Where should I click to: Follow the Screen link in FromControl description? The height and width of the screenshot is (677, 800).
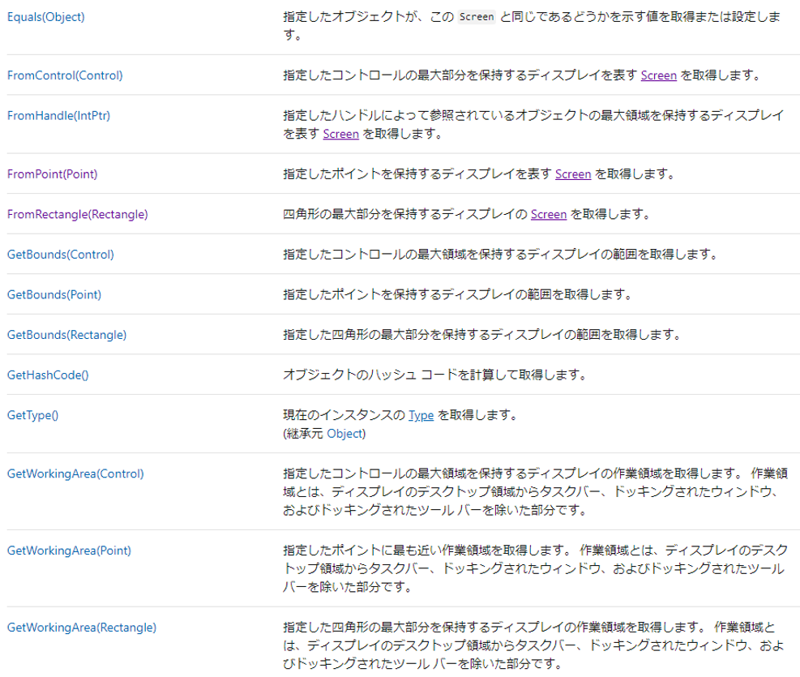click(658, 75)
